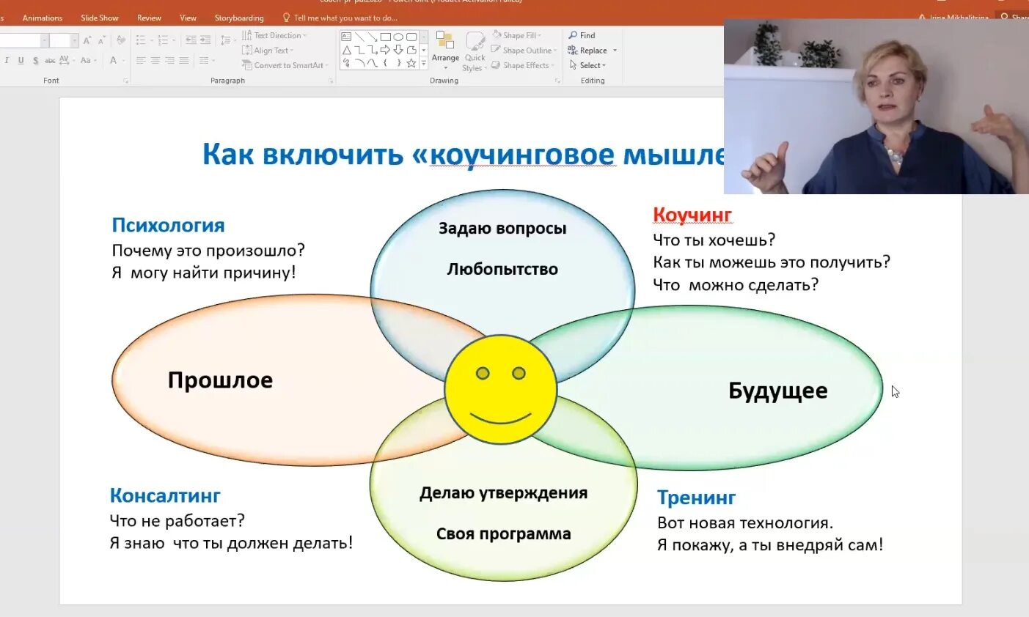Toggle strikethrough formatting
1029x617 pixels.
[x=50, y=60]
